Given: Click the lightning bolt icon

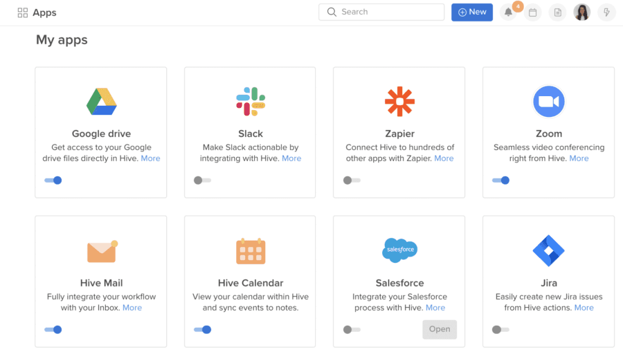Looking at the screenshot, I should (606, 12).
